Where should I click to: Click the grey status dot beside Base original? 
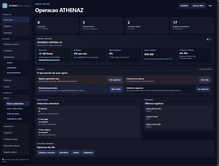tap(39, 130)
